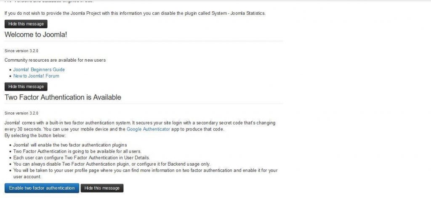
Task: Click bullet about your user profile page
Action: [145, 170]
